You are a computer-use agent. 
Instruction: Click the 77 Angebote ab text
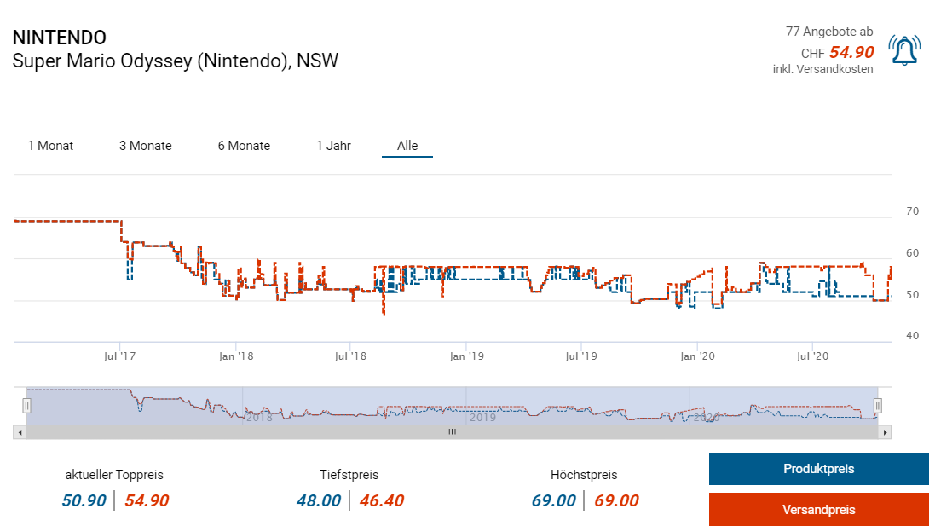point(828,32)
